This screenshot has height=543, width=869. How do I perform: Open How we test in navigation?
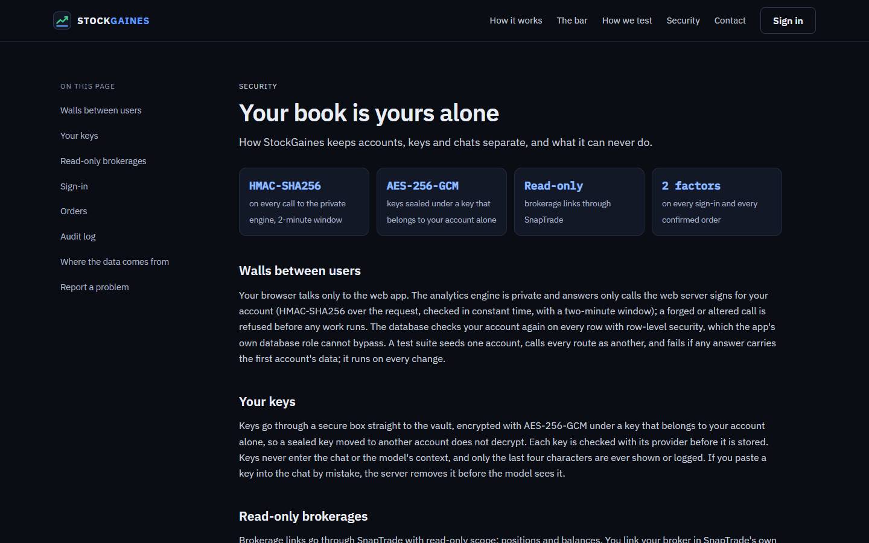627,21
